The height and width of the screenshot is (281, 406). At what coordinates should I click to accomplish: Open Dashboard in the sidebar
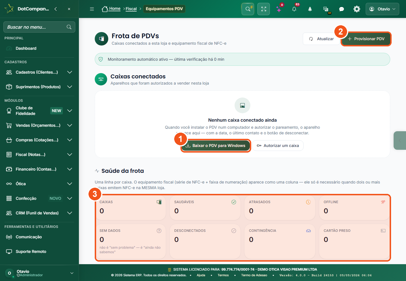pos(39,48)
